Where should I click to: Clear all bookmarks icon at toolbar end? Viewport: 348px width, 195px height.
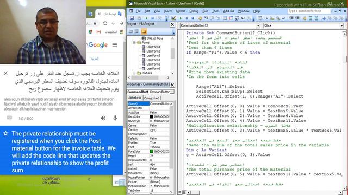click(341, 18)
